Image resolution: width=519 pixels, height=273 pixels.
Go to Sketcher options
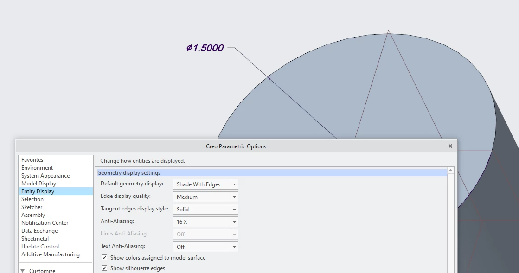pyautogui.click(x=32, y=207)
